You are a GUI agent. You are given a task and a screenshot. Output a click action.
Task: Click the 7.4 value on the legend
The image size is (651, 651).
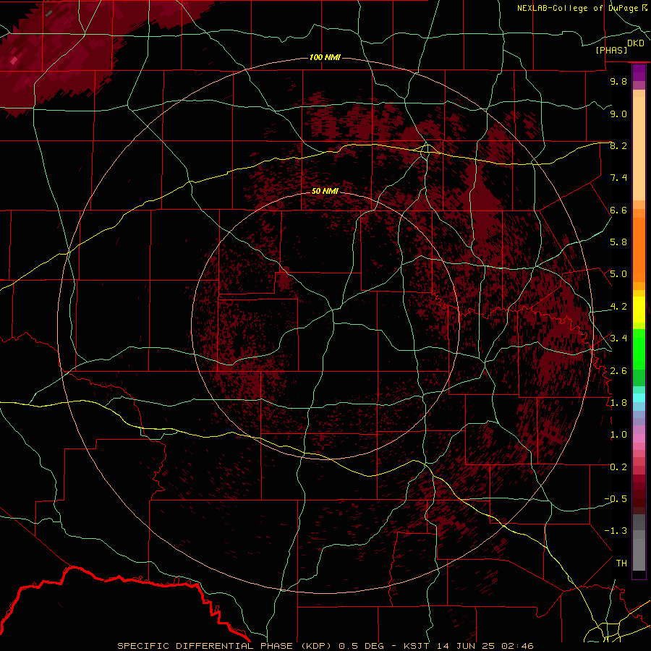tap(618, 178)
